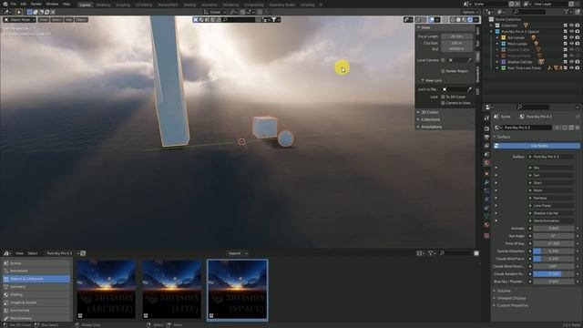Viewport: 583px width, 328px height.
Task: Select the Shadow Catcher collection row
Action: point(520,62)
